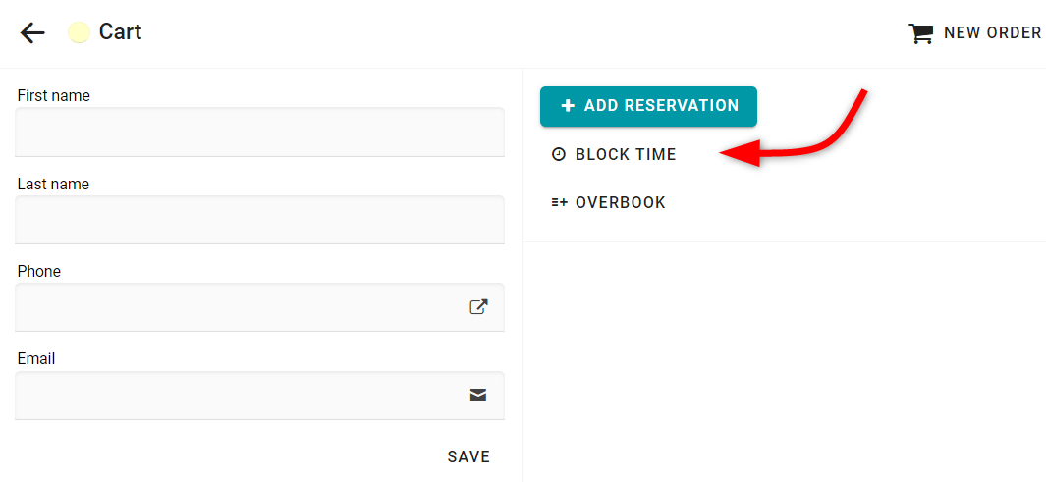This screenshot has height=482, width=1046.
Task: Click the plus icon on Add Reservation
Action: pos(567,105)
